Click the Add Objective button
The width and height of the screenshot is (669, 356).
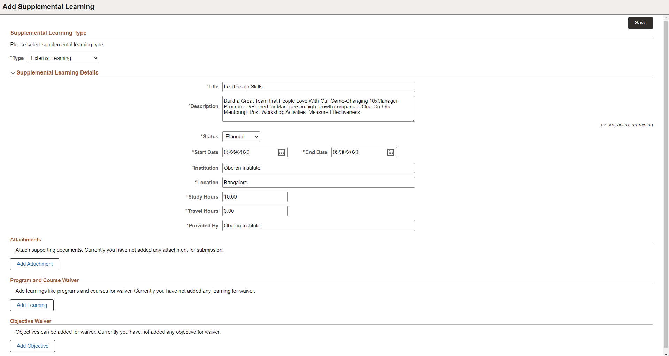click(x=32, y=346)
